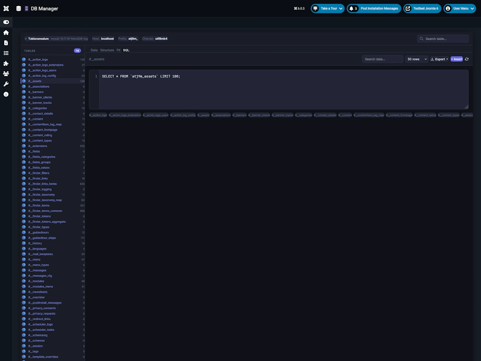Select the #__guidedtours table
This screenshot has width=481, height=361.
(x=53, y=232)
